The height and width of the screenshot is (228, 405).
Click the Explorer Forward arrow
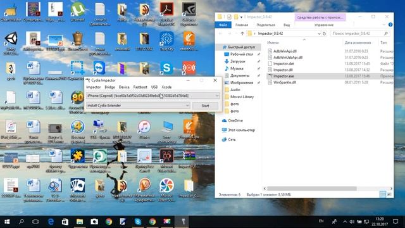point(229,34)
